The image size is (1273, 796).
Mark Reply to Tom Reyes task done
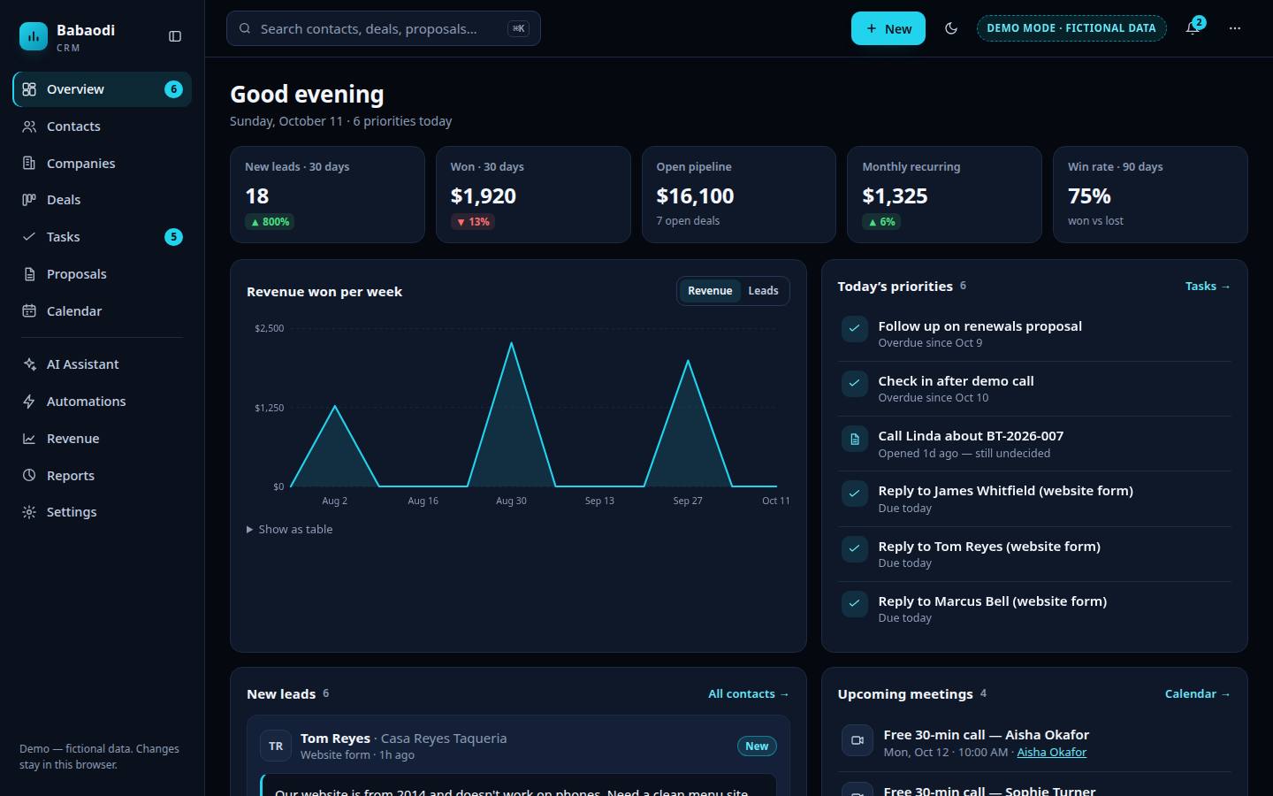855,549
